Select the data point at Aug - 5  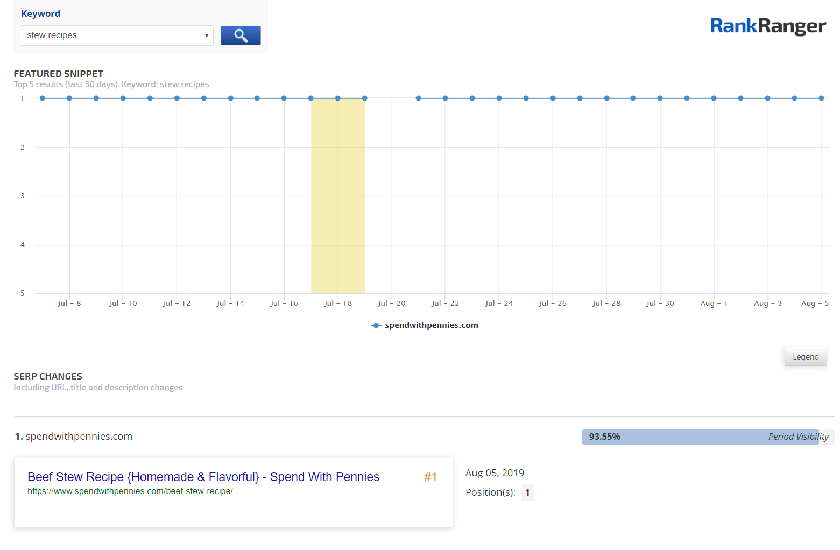[821, 98]
